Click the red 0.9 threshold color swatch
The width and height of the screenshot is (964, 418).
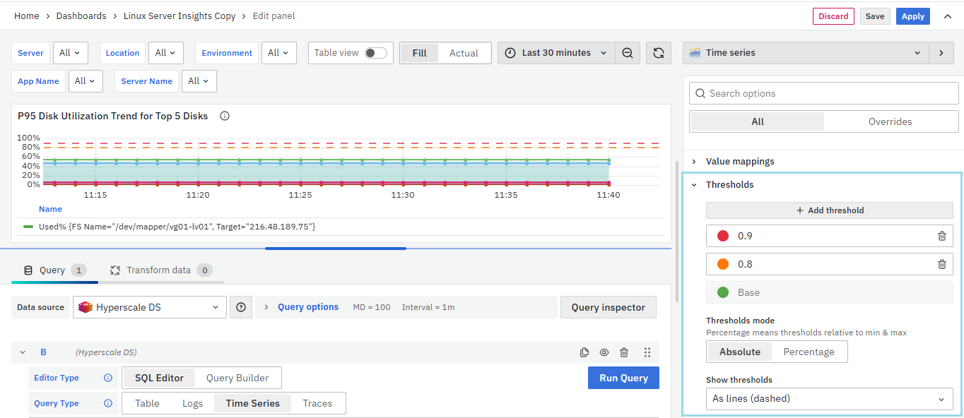point(722,236)
